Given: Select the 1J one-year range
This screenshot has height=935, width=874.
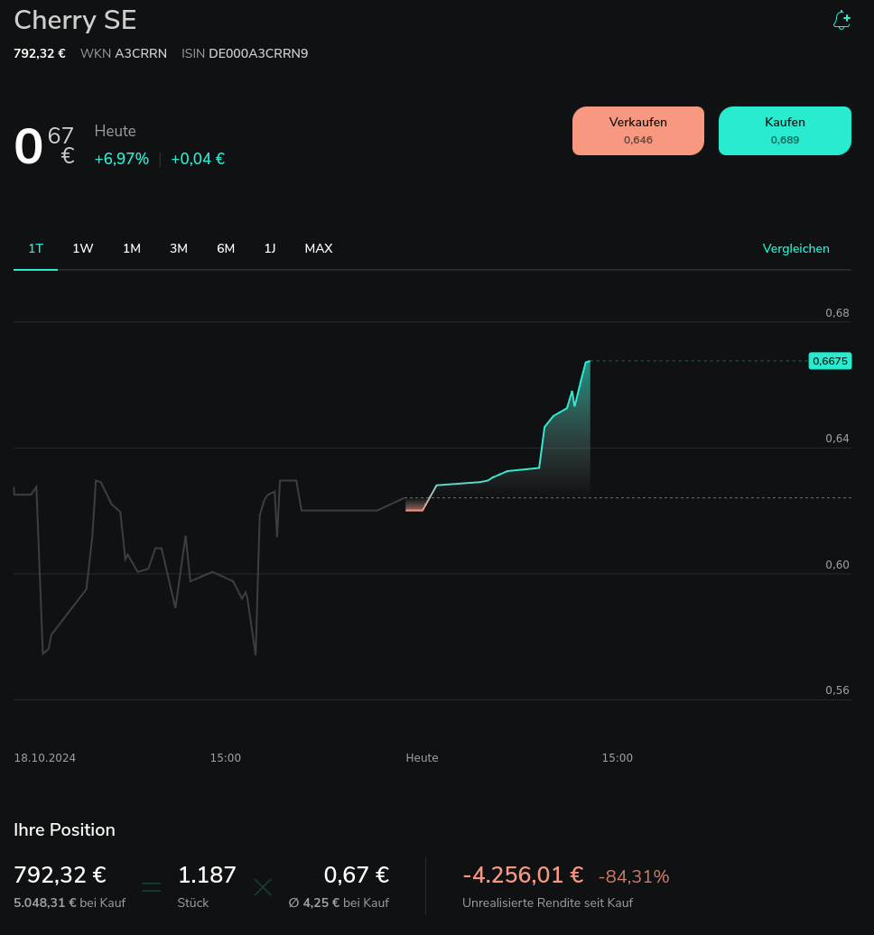Looking at the screenshot, I should pos(270,249).
